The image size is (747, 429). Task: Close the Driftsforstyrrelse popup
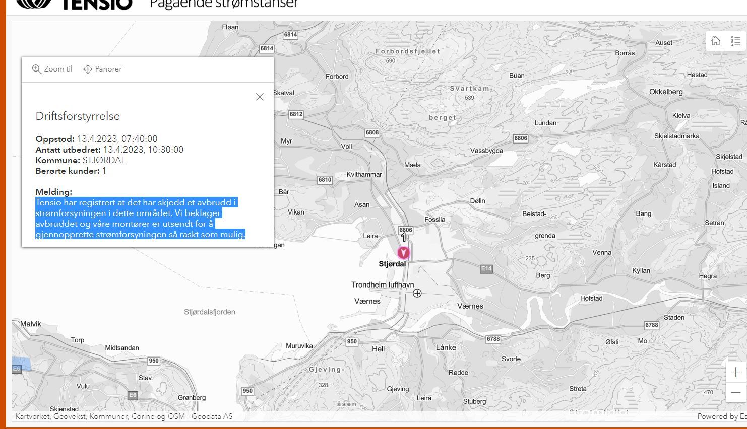(x=260, y=97)
